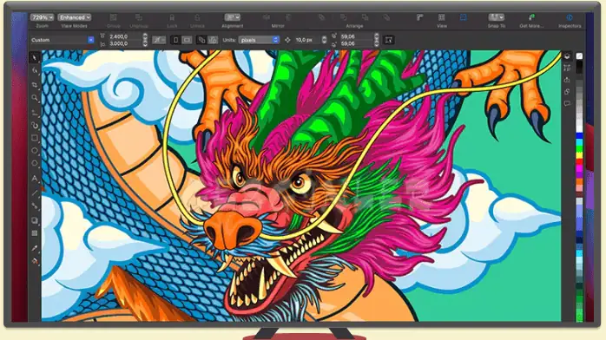606x340 pixels.
Task: Open the layers icon in right dock
Action: pyautogui.click(x=567, y=56)
